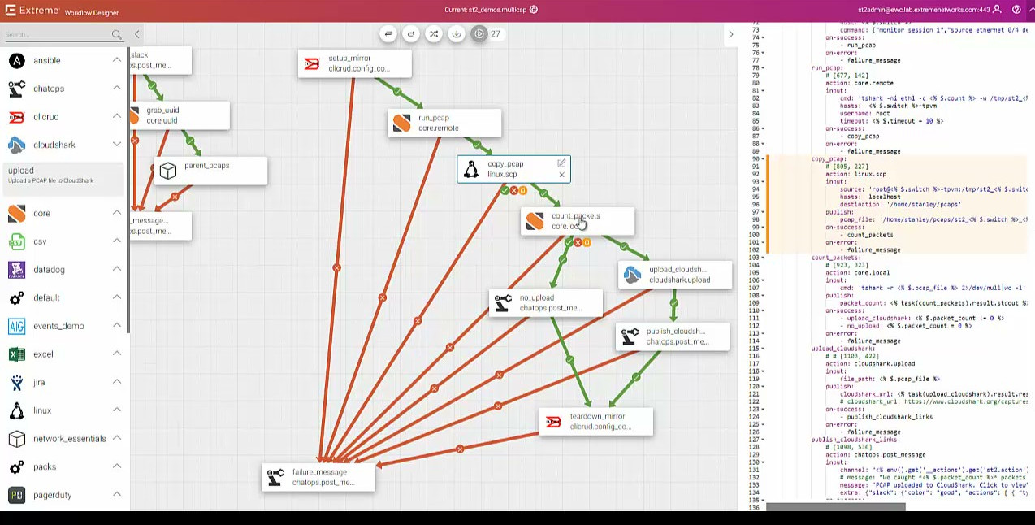Expand the chatops pack chevron
Screen dimensions: 1035x525
[x=117, y=88]
